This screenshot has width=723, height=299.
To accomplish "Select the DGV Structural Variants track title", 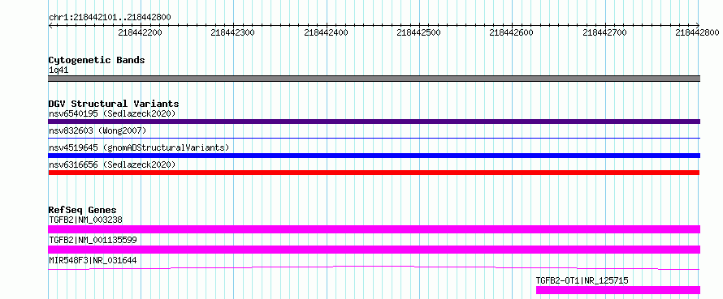I will (x=114, y=104).
